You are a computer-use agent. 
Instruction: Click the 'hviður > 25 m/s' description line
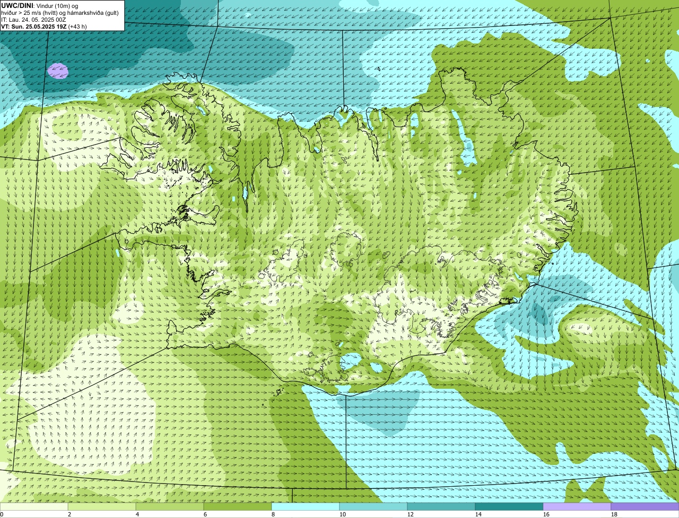tap(59, 12)
